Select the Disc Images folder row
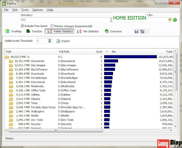 pyautogui.click(x=89, y=65)
